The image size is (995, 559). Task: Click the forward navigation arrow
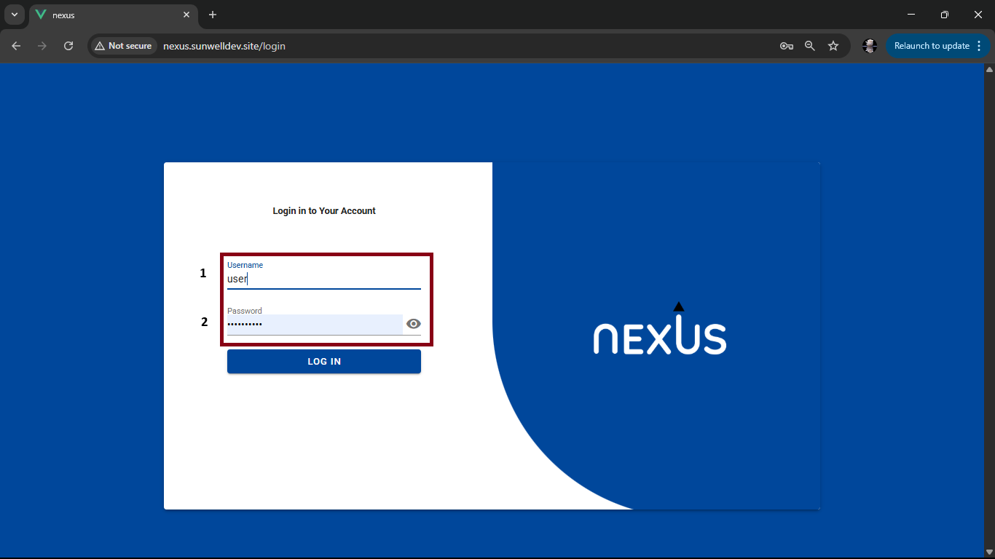click(42, 46)
